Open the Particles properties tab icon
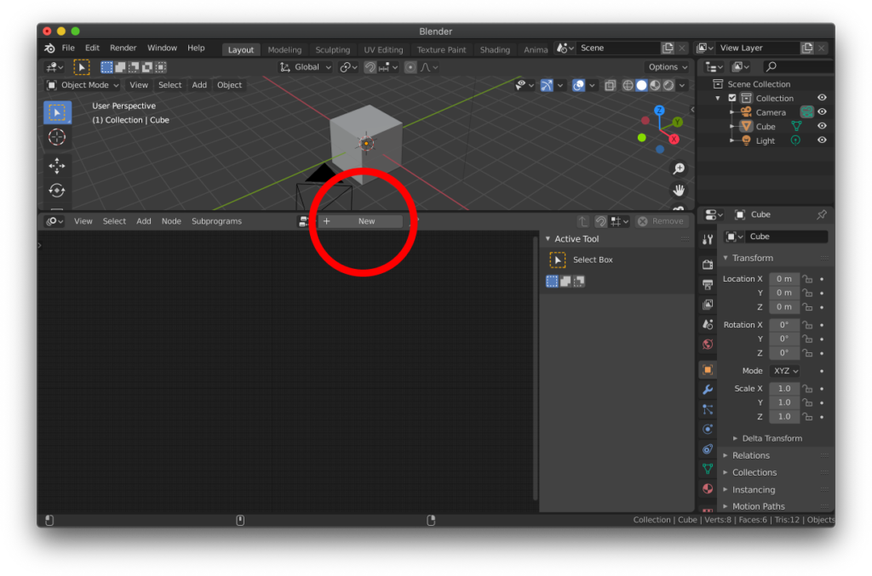The height and width of the screenshot is (576, 872). (x=708, y=409)
